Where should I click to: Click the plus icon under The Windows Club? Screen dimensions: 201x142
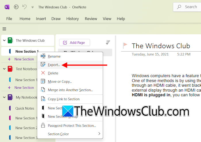[x=9, y=59]
